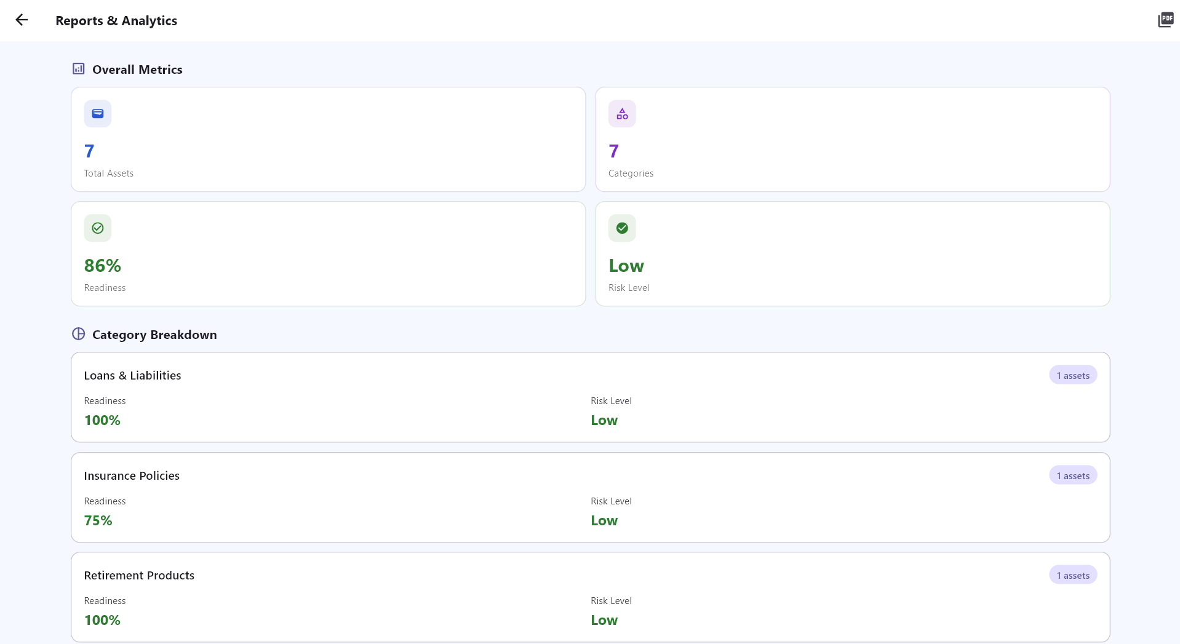Image resolution: width=1180 pixels, height=644 pixels.
Task: Click the Risk Level green check icon
Action: point(622,228)
